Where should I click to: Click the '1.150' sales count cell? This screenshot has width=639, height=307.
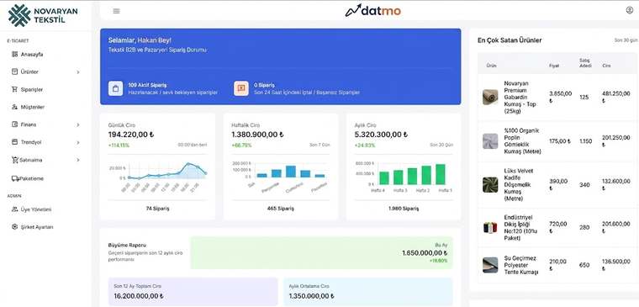point(585,141)
